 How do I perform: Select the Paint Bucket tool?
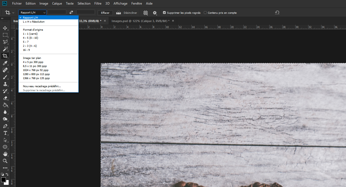click(5, 105)
